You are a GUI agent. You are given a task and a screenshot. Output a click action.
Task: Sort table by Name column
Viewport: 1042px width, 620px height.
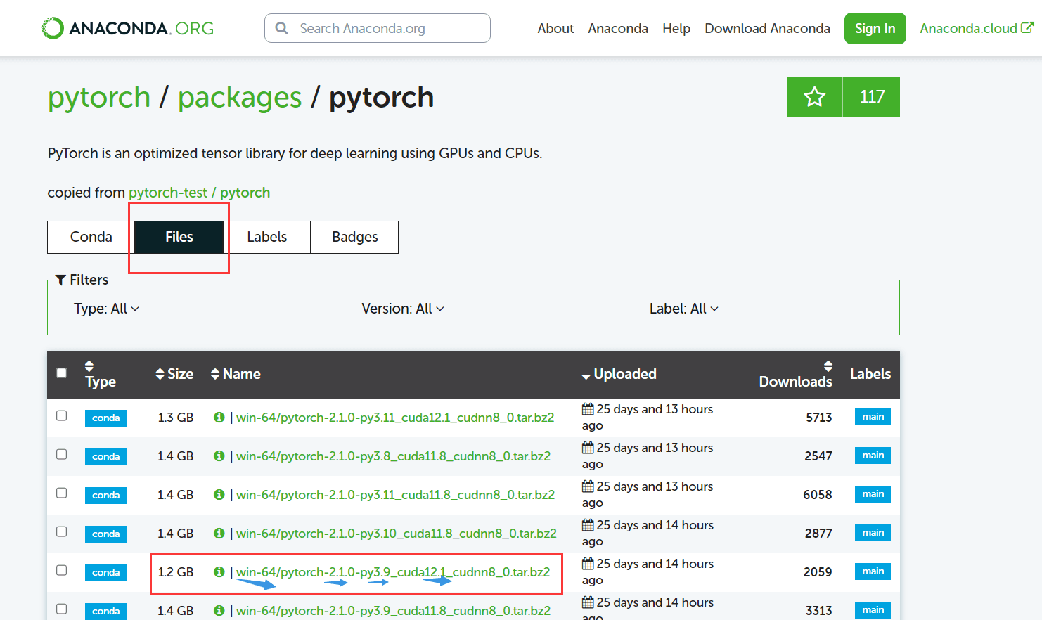236,374
